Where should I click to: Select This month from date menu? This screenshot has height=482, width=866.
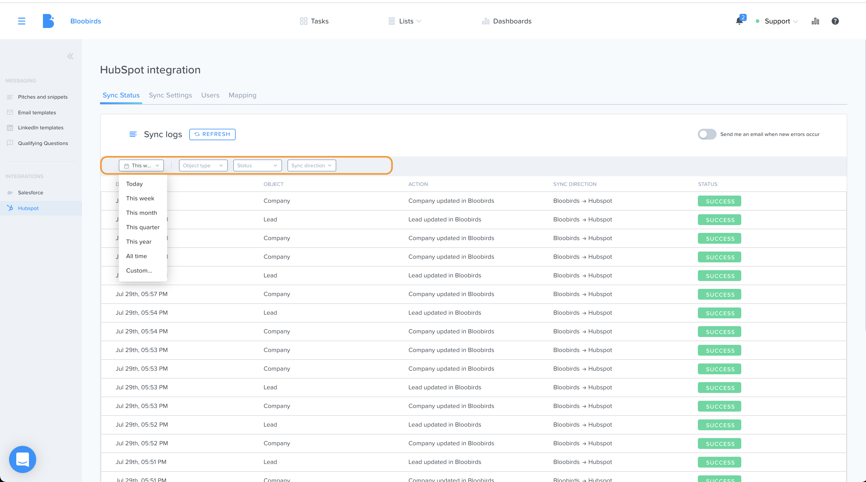143,213
